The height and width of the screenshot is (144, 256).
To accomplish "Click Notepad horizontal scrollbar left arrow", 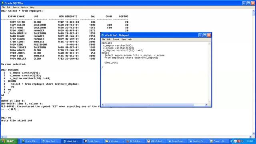I will 103,105.
